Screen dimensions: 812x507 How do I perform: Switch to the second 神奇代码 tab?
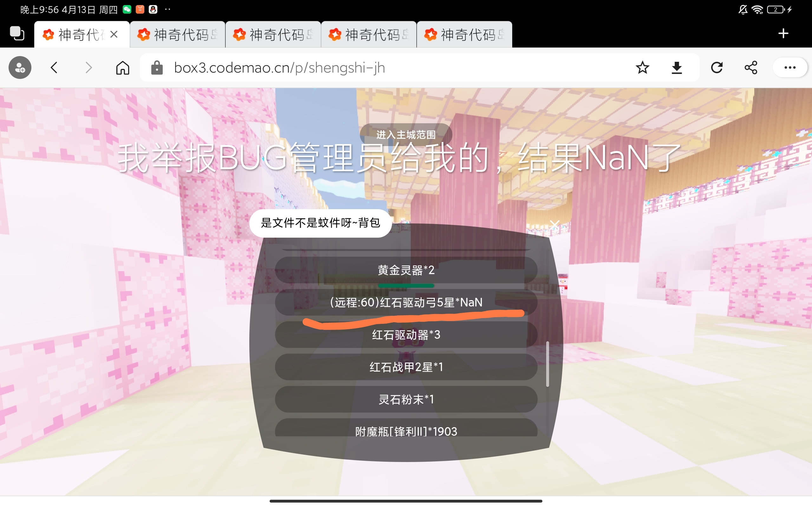tap(178, 34)
